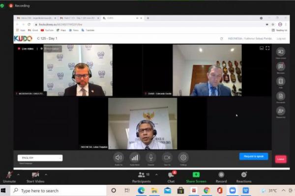Screen dimensions: 295x196
Task: Open KUDO settings gear
Action: (x=183, y=158)
